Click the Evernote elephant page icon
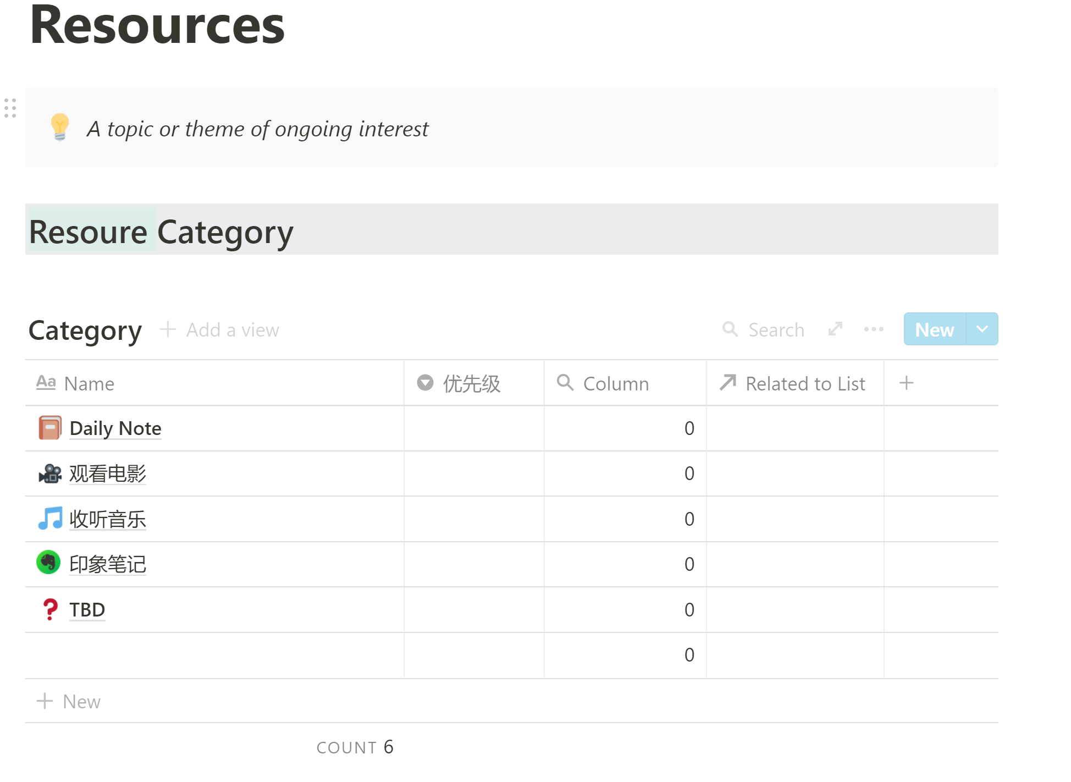 (x=48, y=563)
